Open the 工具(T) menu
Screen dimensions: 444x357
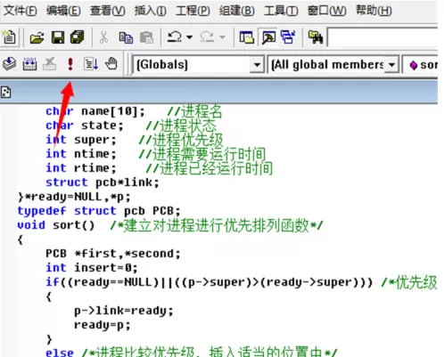tap(281, 11)
